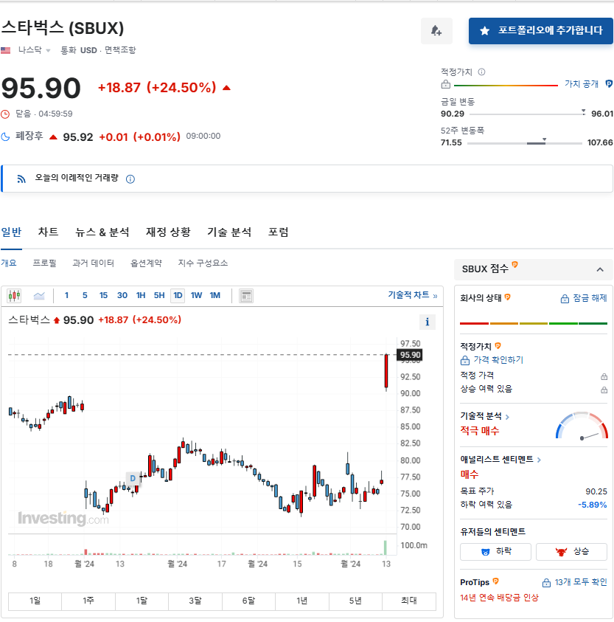Go to the 기술 분석 tab
Image resolution: width=614 pixels, height=622 pixels.
tap(229, 232)
